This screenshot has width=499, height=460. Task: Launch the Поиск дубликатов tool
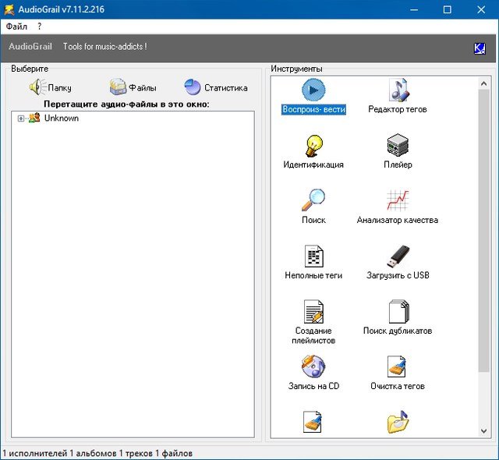[398, 312]
